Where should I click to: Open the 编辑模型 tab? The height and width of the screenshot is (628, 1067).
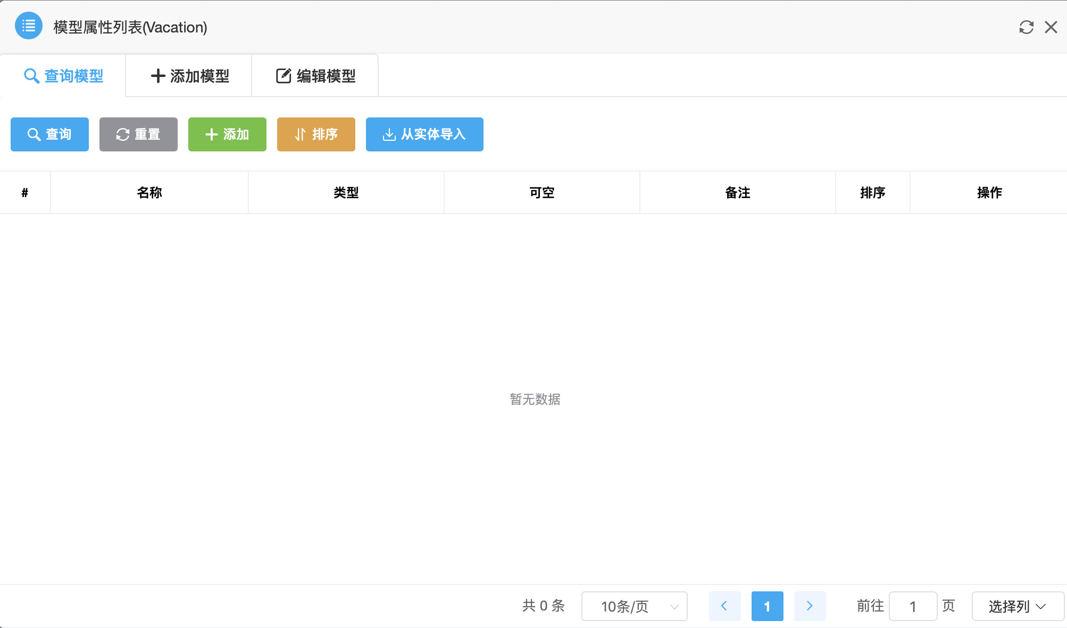(315, 76)
